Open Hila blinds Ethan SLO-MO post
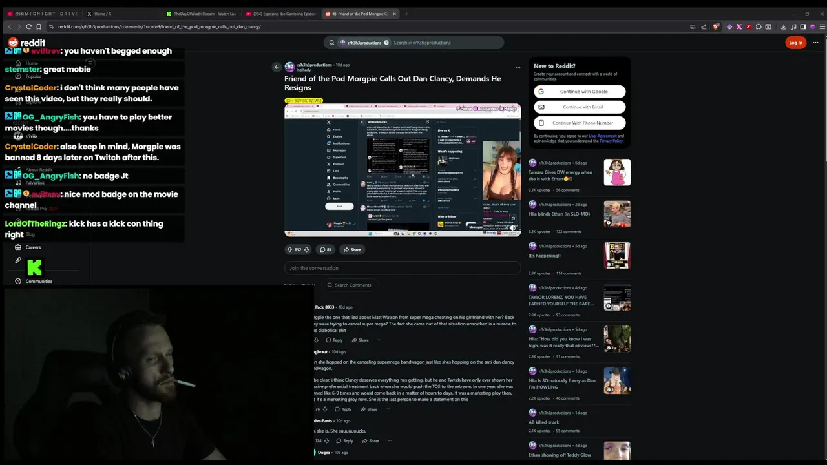Image resolution: width=827 pixels, height=465 pixels. tap(559, 214)
